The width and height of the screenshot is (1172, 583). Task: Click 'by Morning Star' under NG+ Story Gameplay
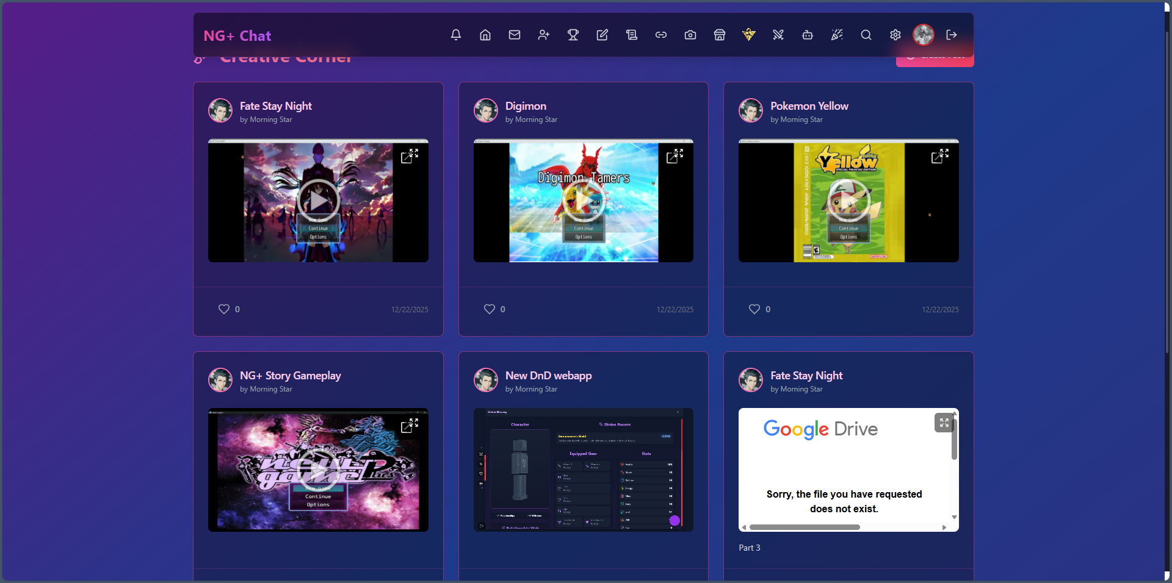(266, 389)
